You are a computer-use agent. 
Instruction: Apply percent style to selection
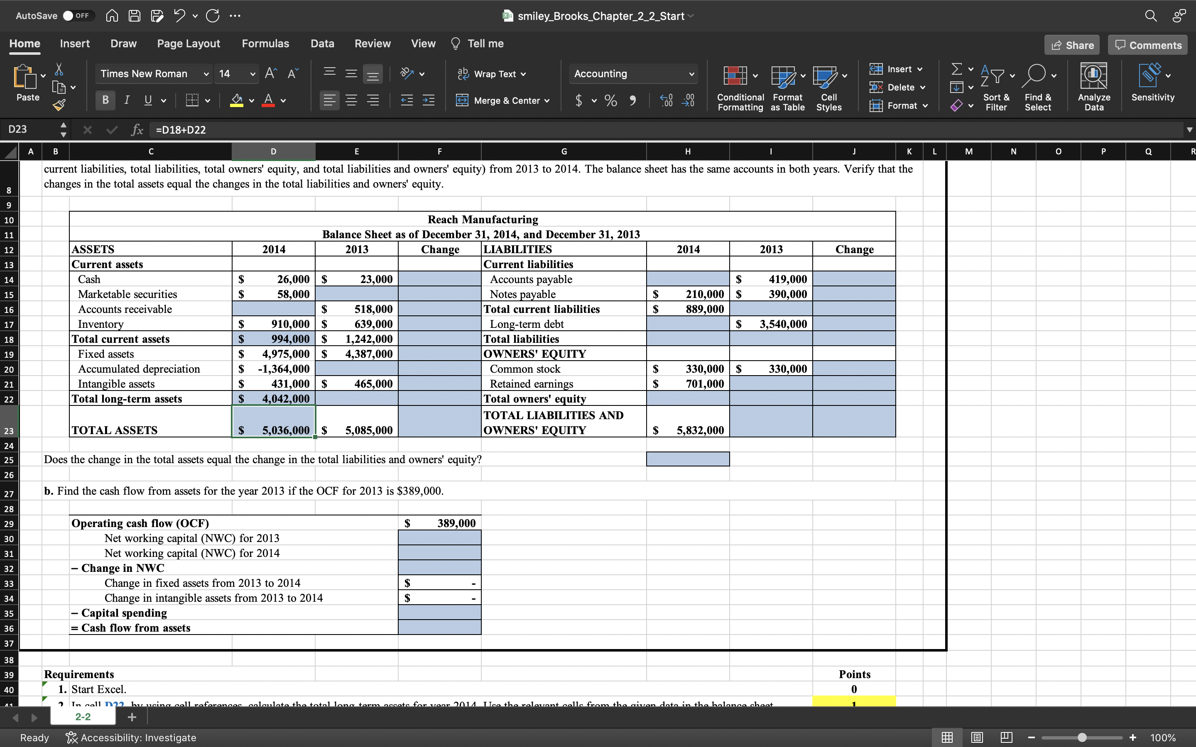[610, 100]
